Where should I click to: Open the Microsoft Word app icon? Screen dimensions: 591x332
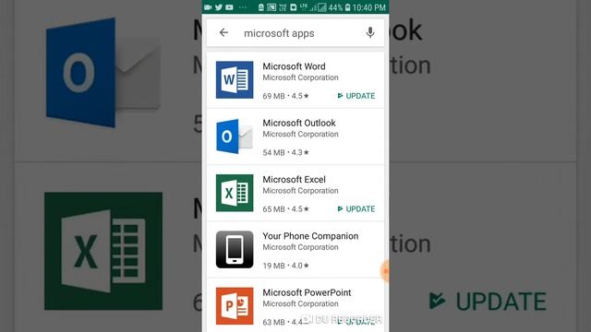[235, 80]
